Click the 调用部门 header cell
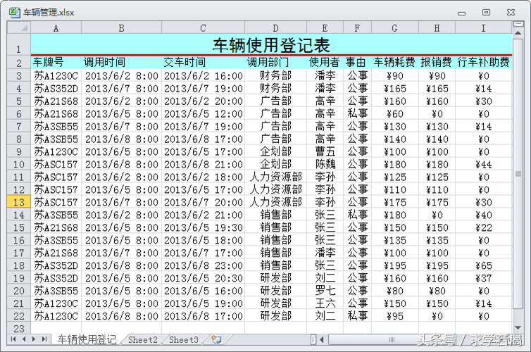The height and width of the screenshot is (352, 531). 275,62
